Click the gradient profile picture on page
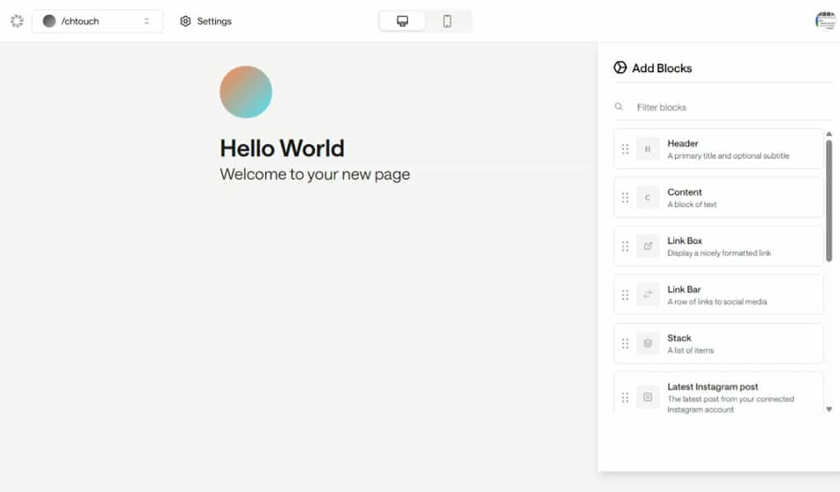The width and height of the screenshot is (840, 492). [246, 92]
